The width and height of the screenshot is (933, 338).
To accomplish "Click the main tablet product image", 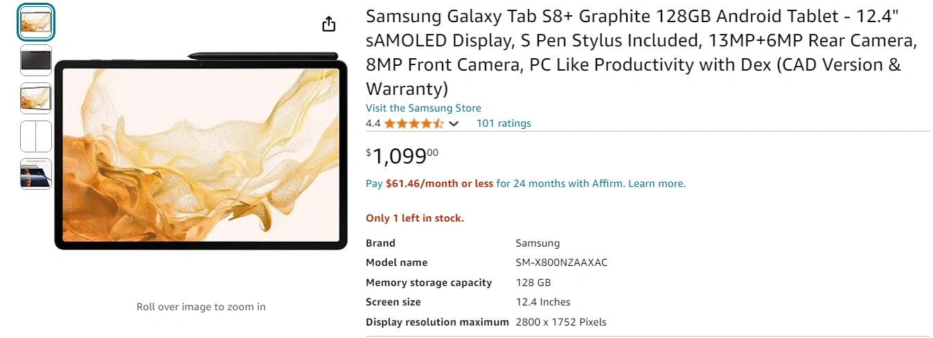I will (x=201, y=156).
